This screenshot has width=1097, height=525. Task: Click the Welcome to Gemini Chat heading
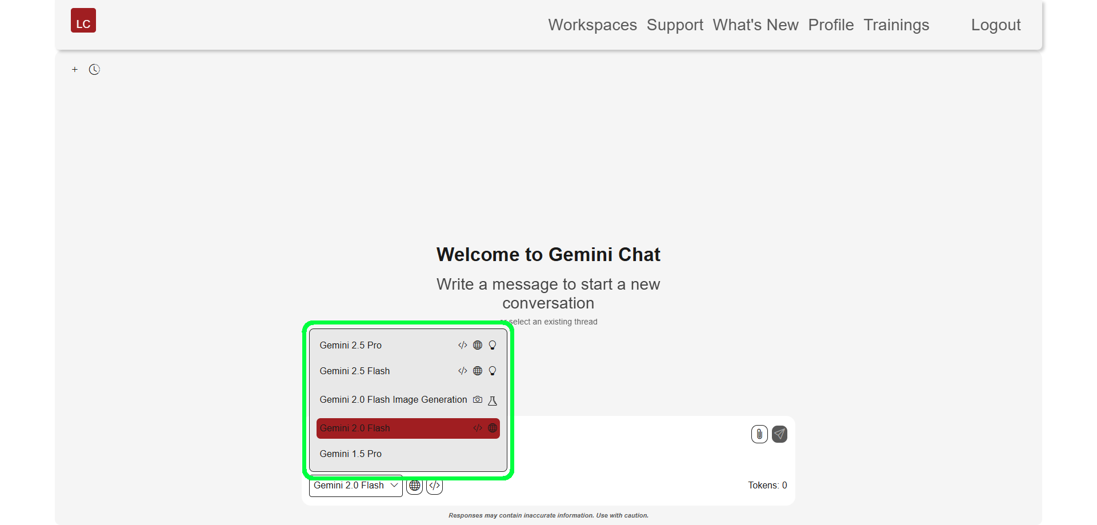click(548, 254)
